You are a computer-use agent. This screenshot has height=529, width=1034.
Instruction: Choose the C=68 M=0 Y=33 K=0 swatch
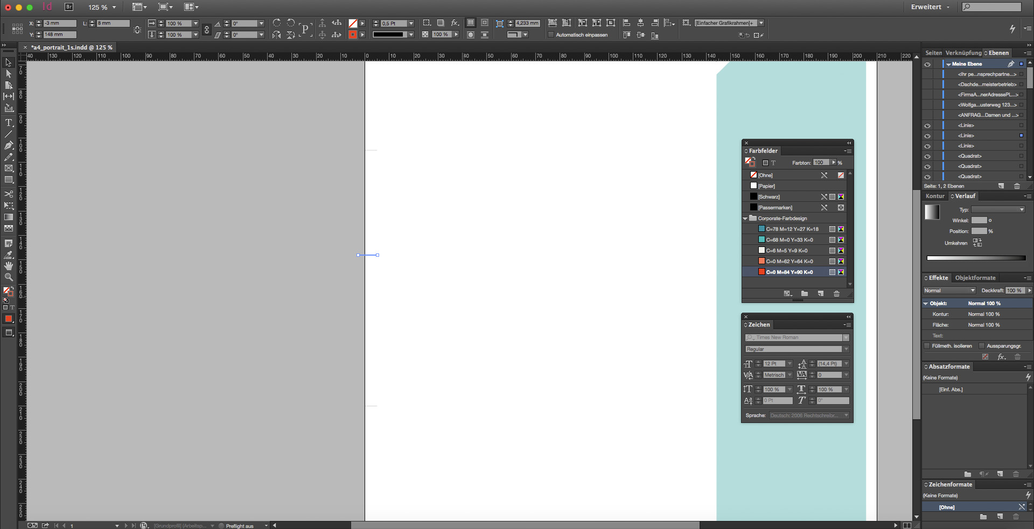click(790, 240)
